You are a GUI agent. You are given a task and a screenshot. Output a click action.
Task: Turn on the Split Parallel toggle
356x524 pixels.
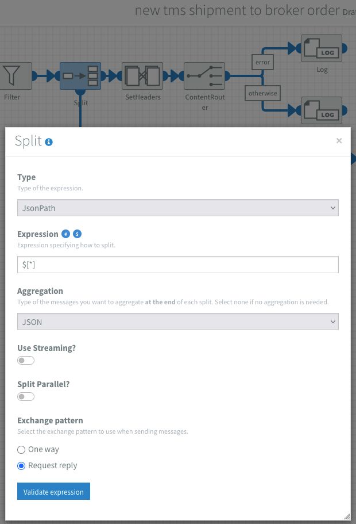[26, 397]
